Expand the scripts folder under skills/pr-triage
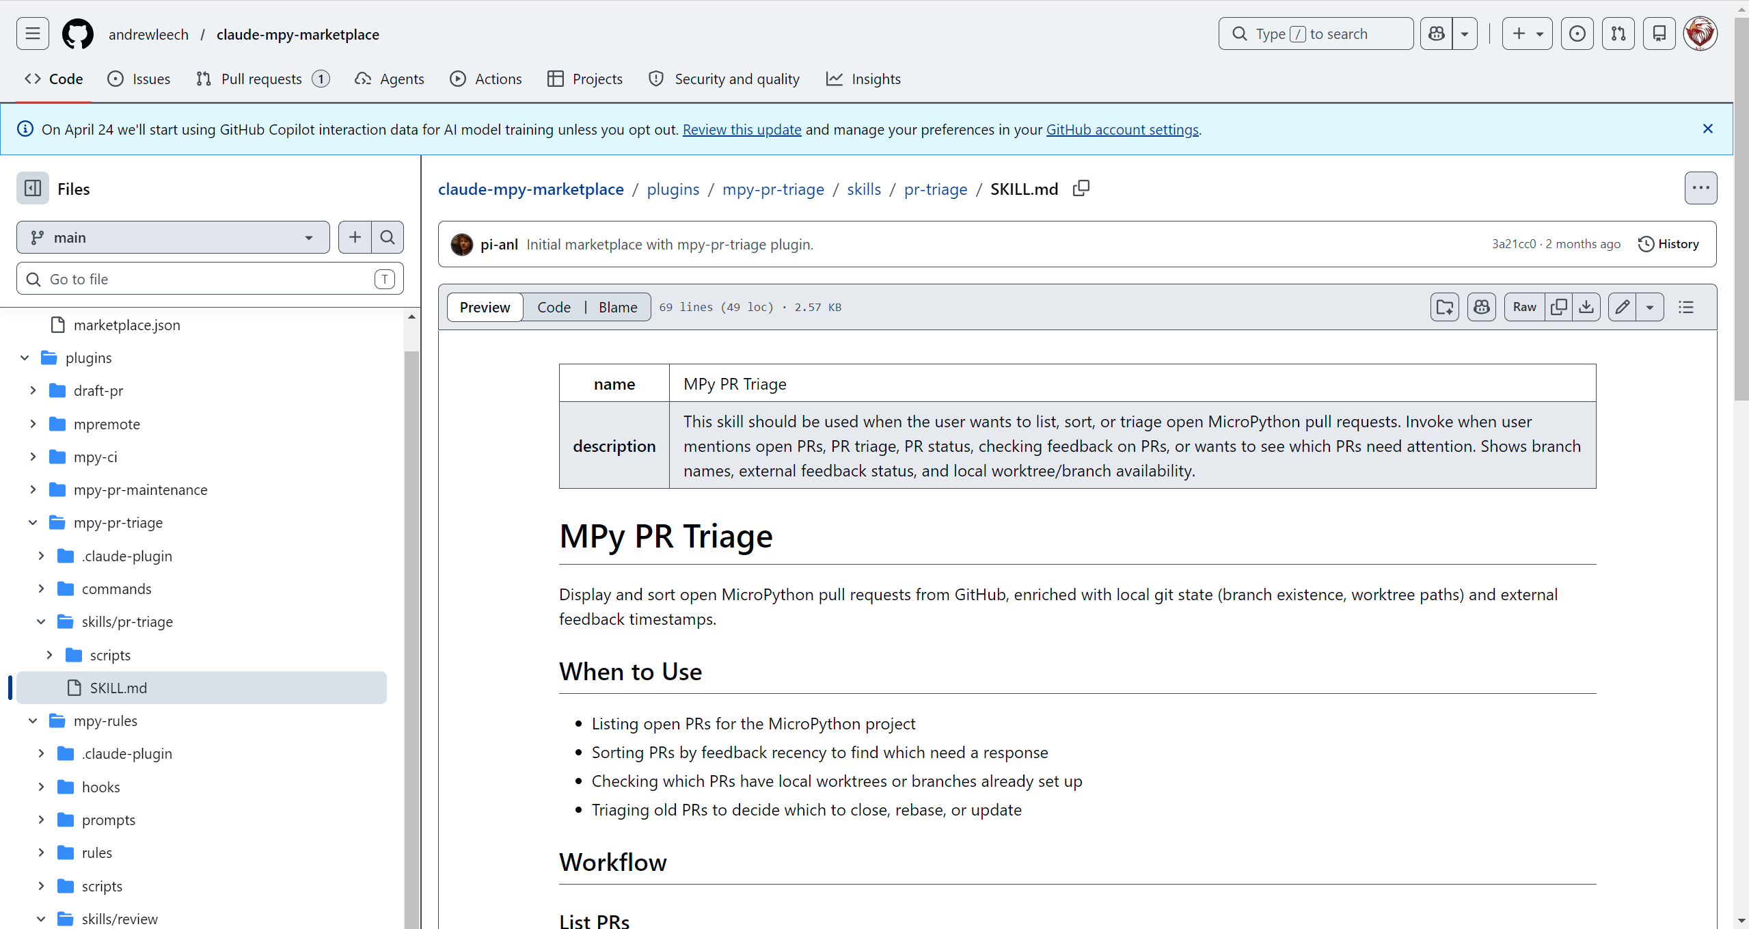1749x929 pixels. pyautogui.click(x=49, y=655)
